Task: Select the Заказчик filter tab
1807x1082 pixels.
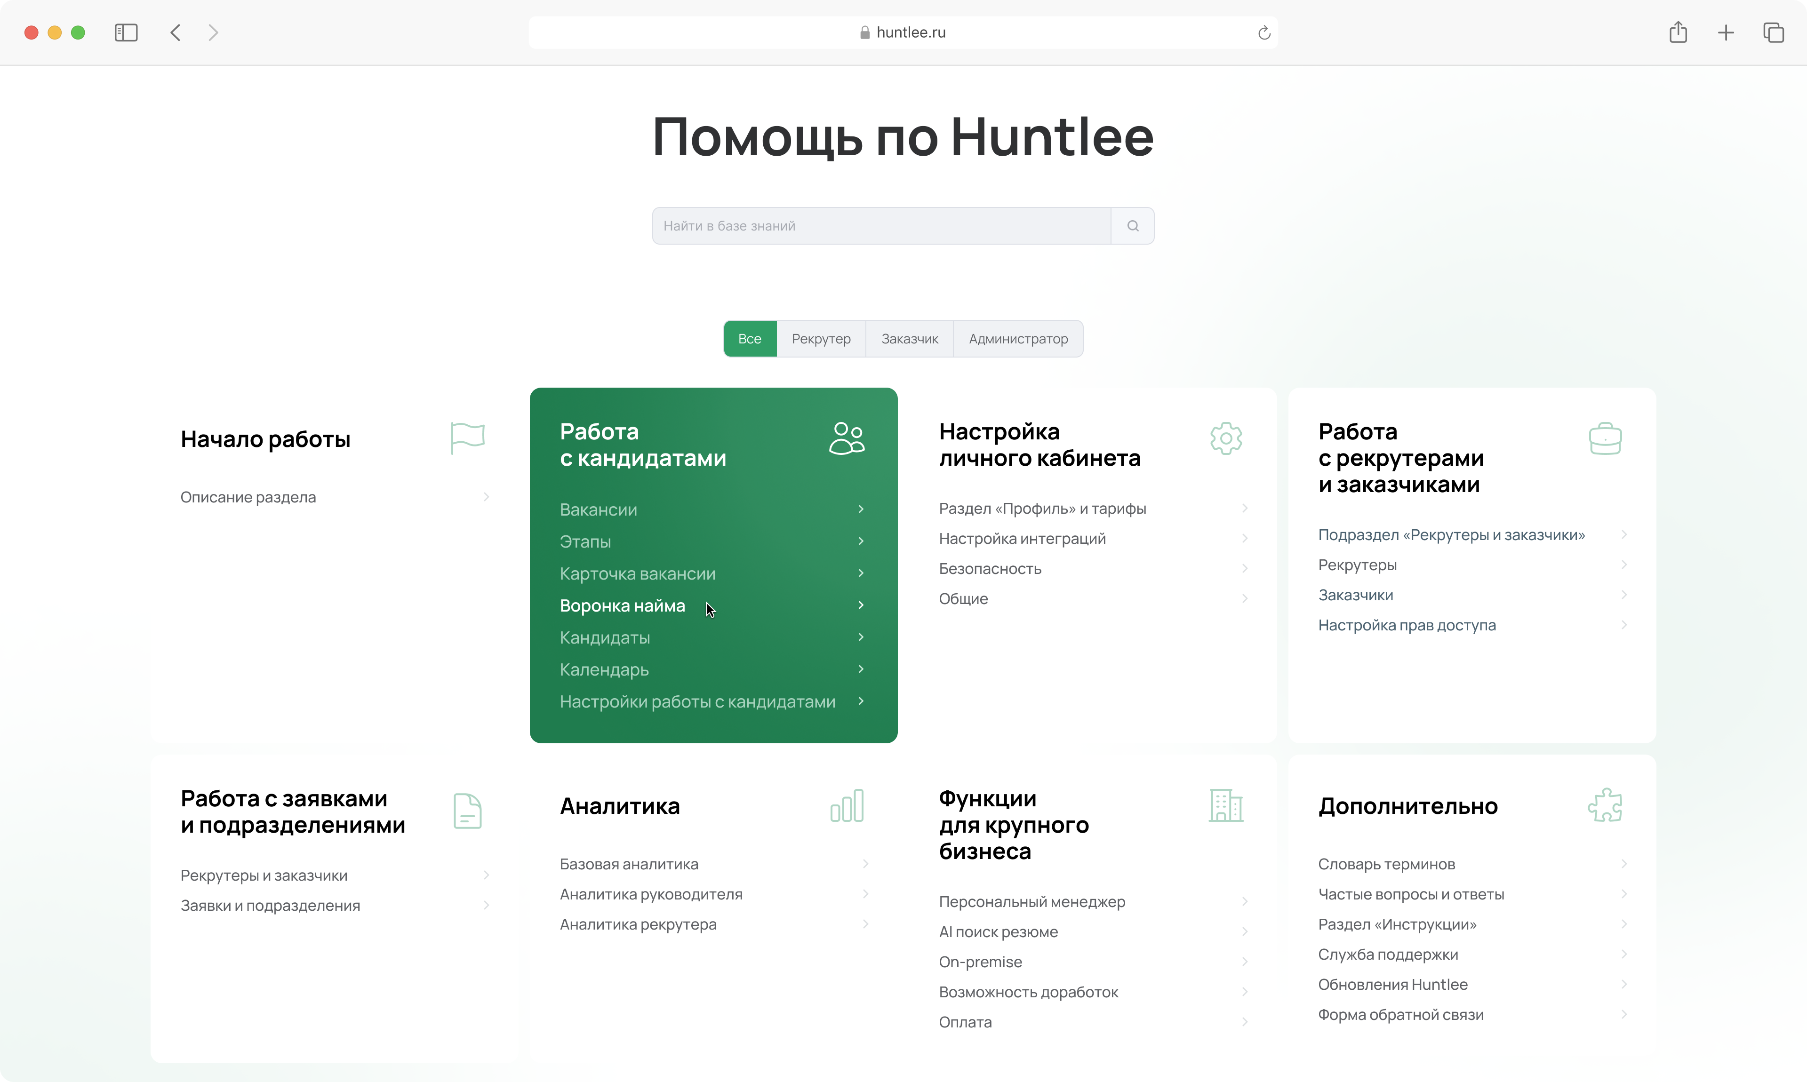Action: (909, 339)
